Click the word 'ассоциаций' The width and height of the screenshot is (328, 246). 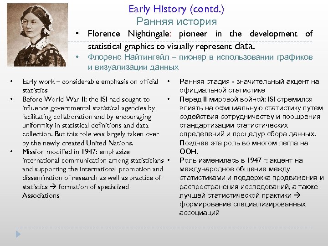pos(200,213)
